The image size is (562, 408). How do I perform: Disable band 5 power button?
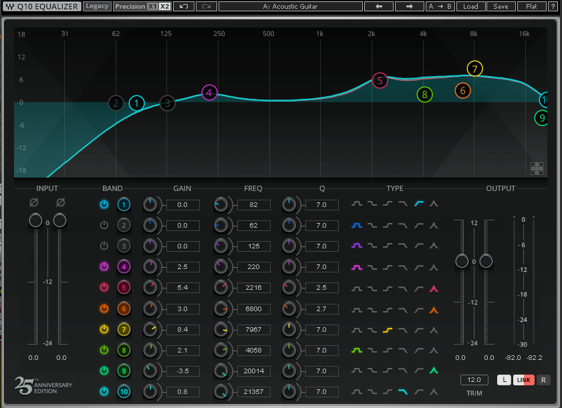pos(104,287)
